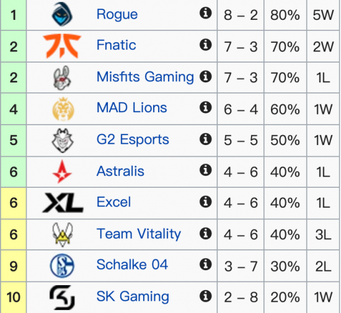Click the Team Vitality link
This screenshot has height=313, width=341.
pyautogui.click(x=138, y=234)
